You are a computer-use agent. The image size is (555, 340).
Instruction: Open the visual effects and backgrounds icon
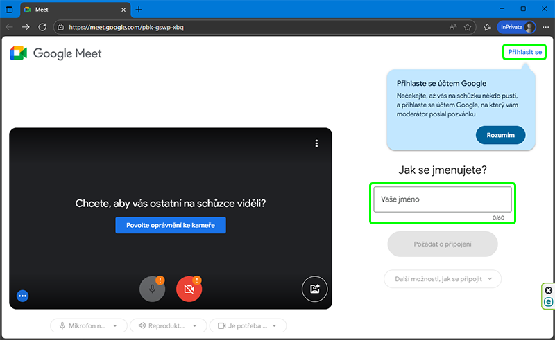pos(314,289)
